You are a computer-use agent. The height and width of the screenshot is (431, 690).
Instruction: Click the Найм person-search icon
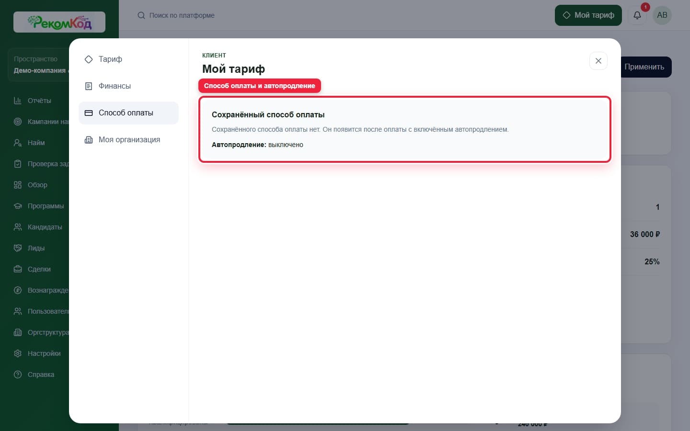(x=18, y=143)
